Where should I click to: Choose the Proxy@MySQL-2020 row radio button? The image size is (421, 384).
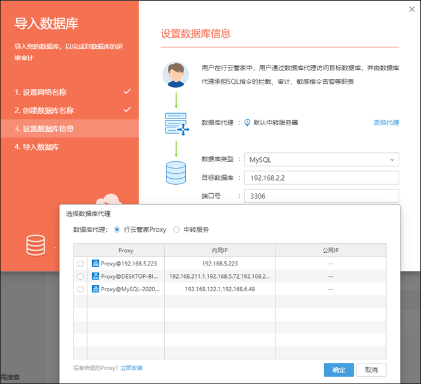point(81,290)
